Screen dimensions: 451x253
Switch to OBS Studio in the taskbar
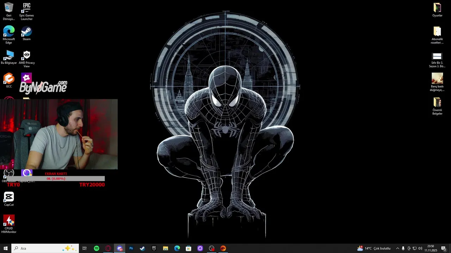coord(211,248)
